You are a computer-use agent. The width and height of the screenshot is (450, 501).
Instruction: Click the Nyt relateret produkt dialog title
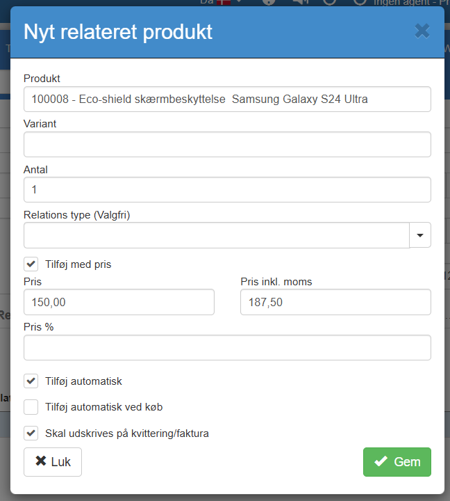[118, 31]
